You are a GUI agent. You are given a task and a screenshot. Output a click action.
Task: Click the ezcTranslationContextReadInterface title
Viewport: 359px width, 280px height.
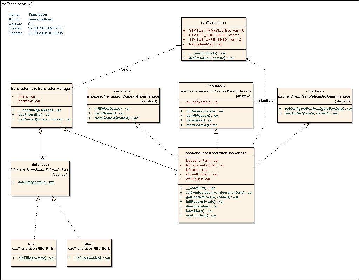point(216,91)
